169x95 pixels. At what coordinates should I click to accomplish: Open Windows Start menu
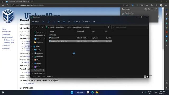pyautogui.click(x=72, y=92)
